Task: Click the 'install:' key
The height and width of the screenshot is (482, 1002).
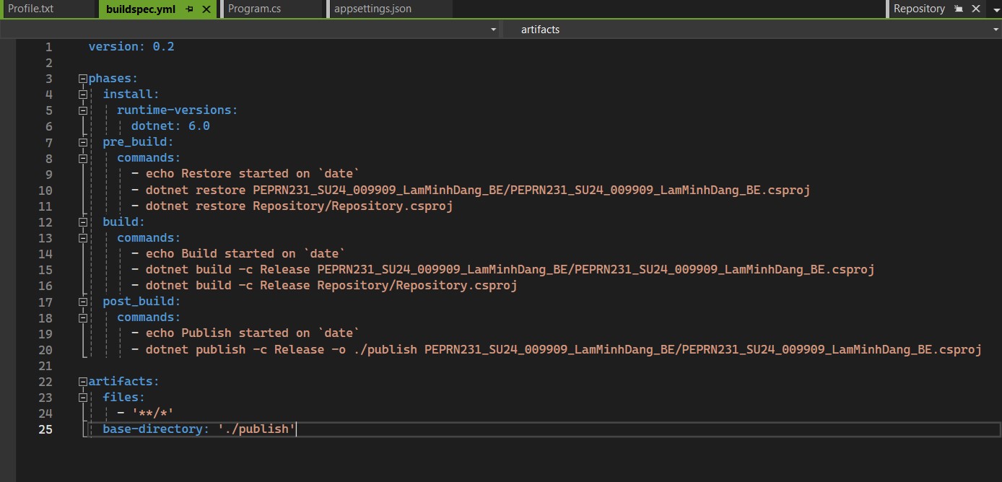Action: point(131,95)
